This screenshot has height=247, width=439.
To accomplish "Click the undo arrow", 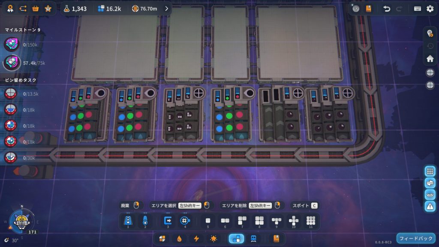I will click(x=387, y=9).
